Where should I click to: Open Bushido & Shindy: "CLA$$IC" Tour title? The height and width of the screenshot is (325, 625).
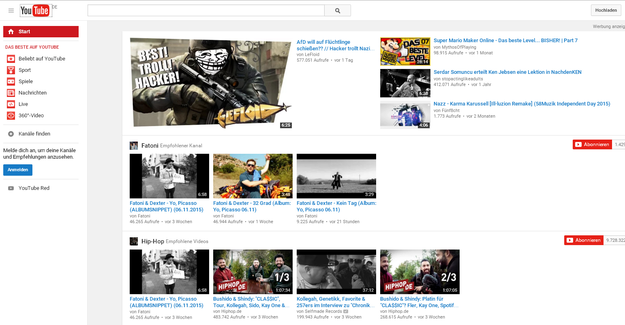tap(251, 302)
